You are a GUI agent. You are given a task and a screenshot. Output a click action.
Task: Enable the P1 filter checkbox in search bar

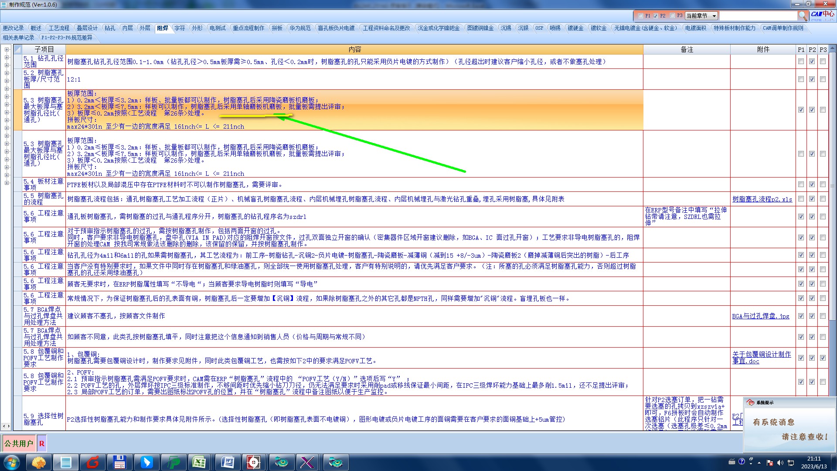tap(640, 16)
